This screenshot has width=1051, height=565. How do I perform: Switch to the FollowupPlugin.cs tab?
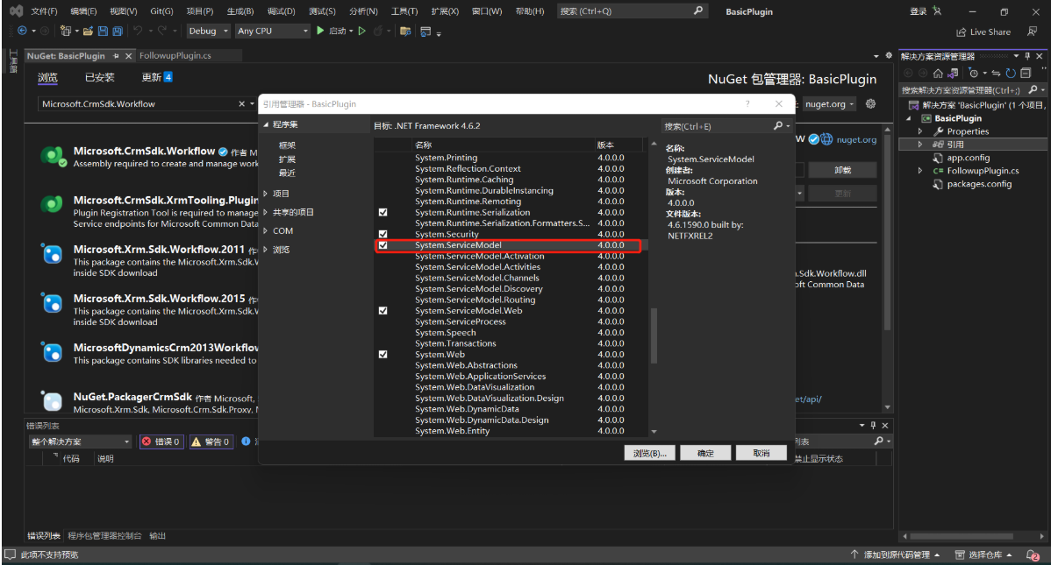(175, 55)
